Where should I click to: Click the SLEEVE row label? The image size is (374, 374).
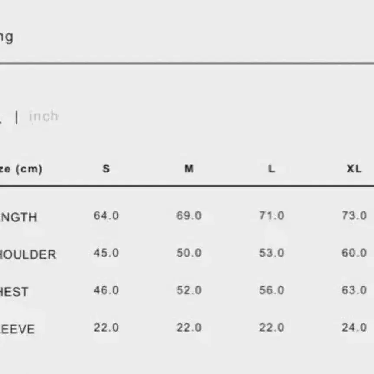click(17, 329)
